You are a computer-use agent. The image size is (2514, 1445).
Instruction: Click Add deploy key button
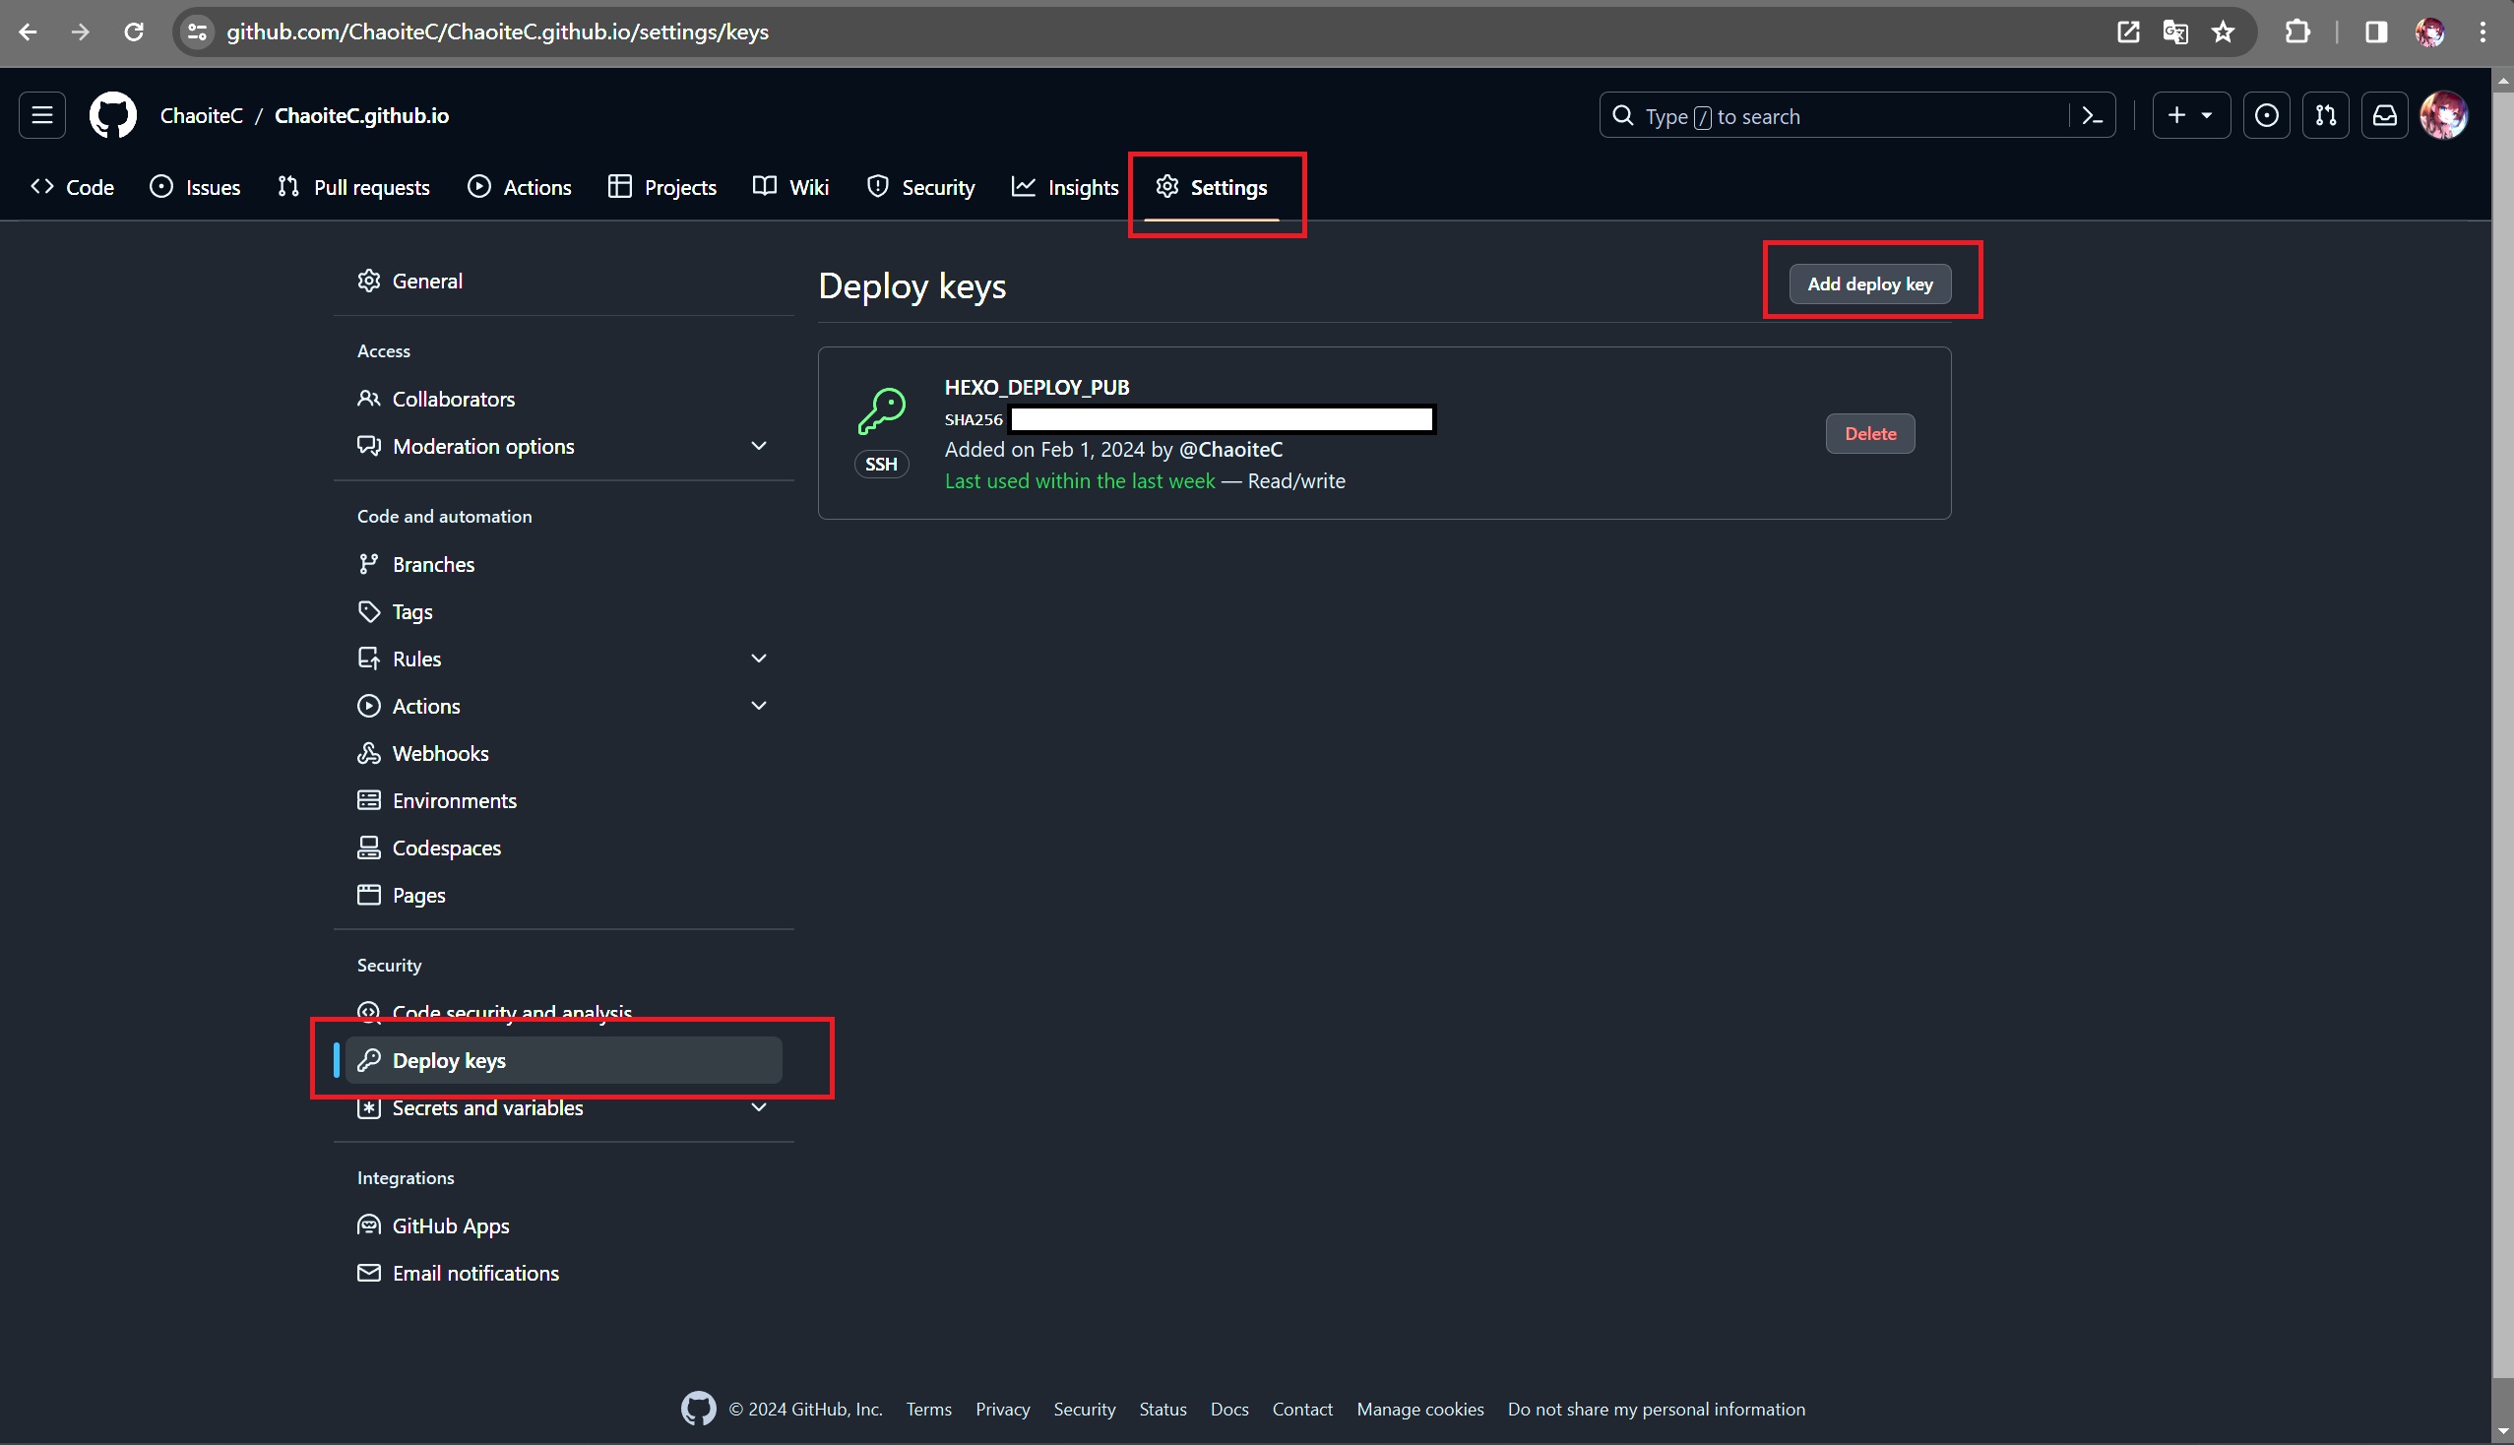click(1870, 283)
